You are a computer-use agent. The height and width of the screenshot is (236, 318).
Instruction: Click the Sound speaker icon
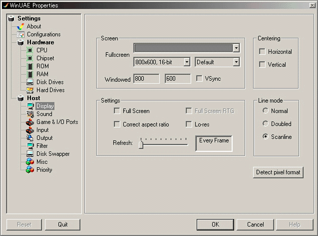click(29, 114)
